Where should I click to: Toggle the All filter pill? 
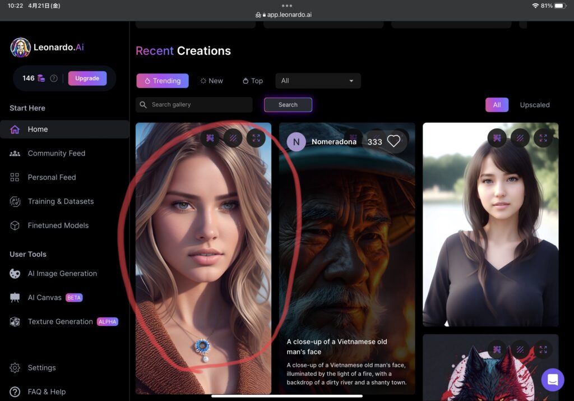pyautogui.click(x=497, y=105)
